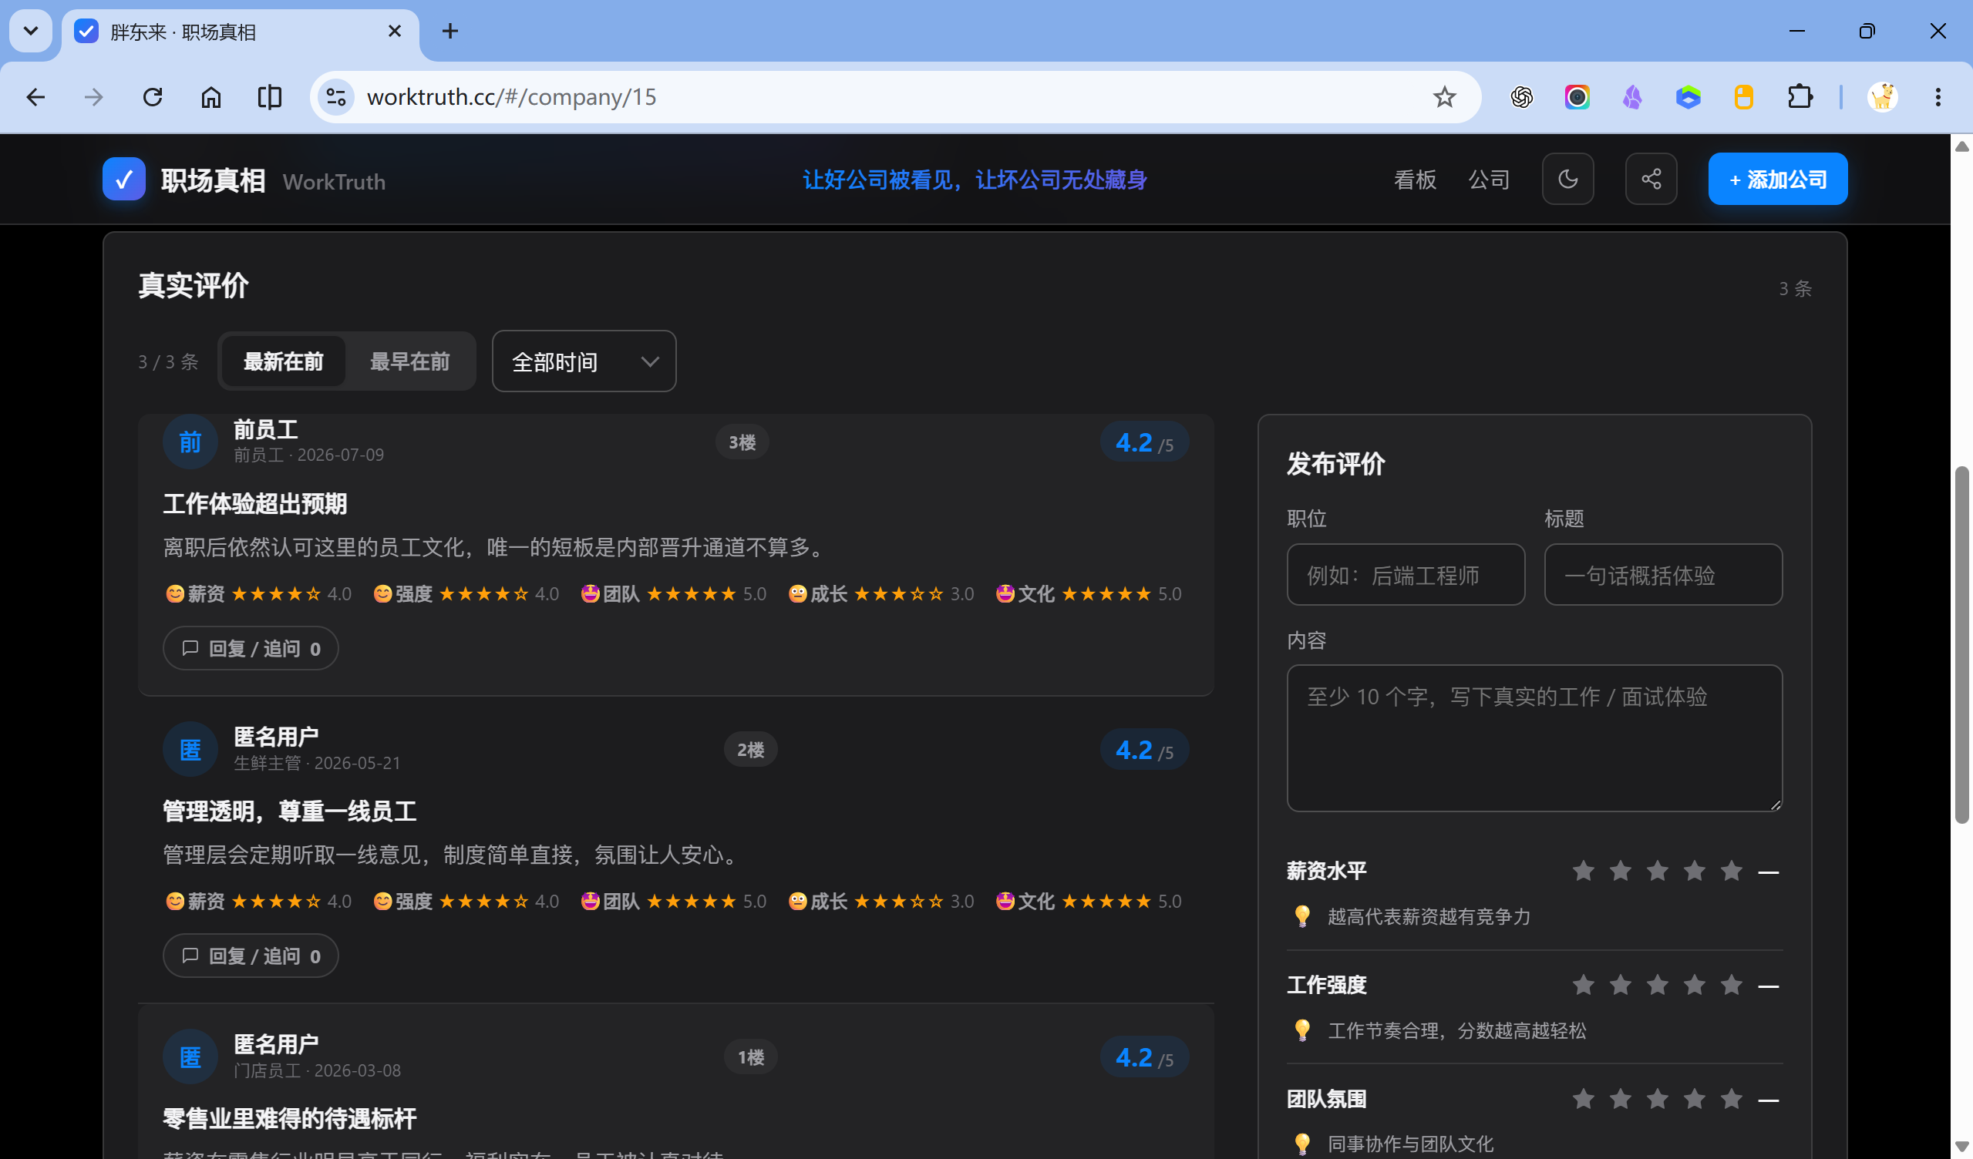Click the blue and green layered extension icon

(1688, 97)
